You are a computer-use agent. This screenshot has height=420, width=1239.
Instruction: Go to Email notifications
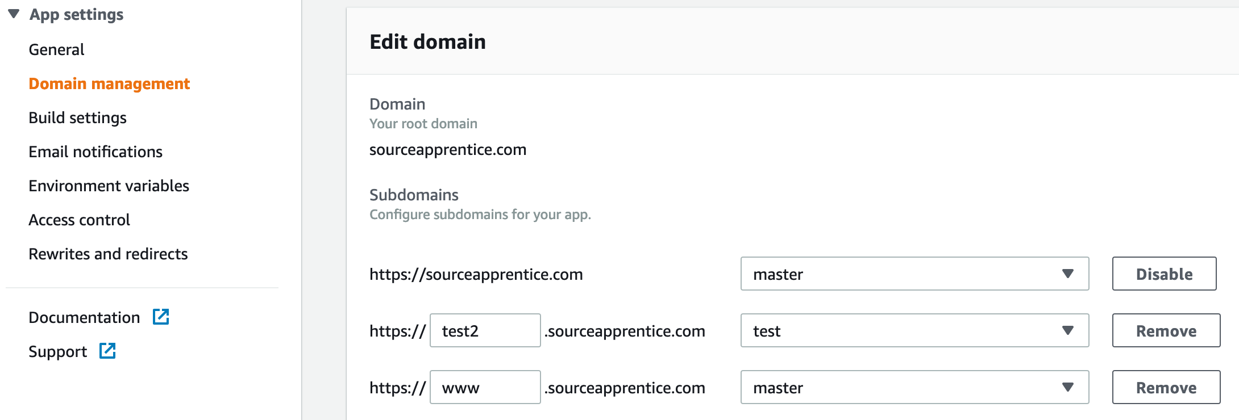(x=95, y=152)
